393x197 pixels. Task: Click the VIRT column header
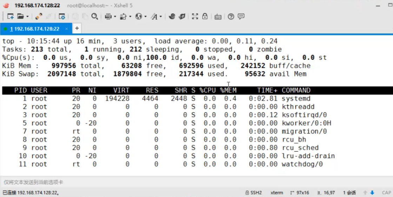click(x=121, y=90)
